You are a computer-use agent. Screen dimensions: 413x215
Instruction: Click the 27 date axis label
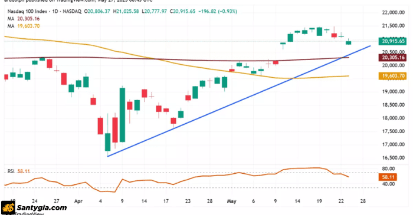click(57, 201)
